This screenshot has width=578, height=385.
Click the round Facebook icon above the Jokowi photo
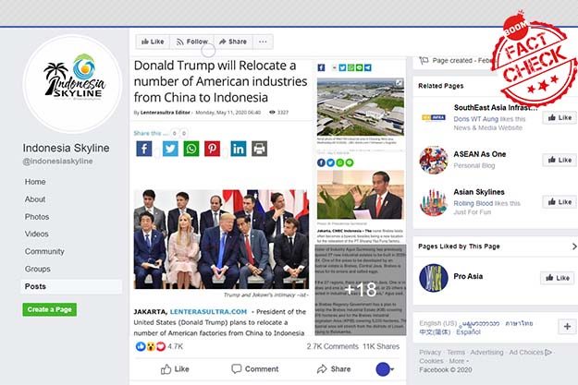click(321, 162)
